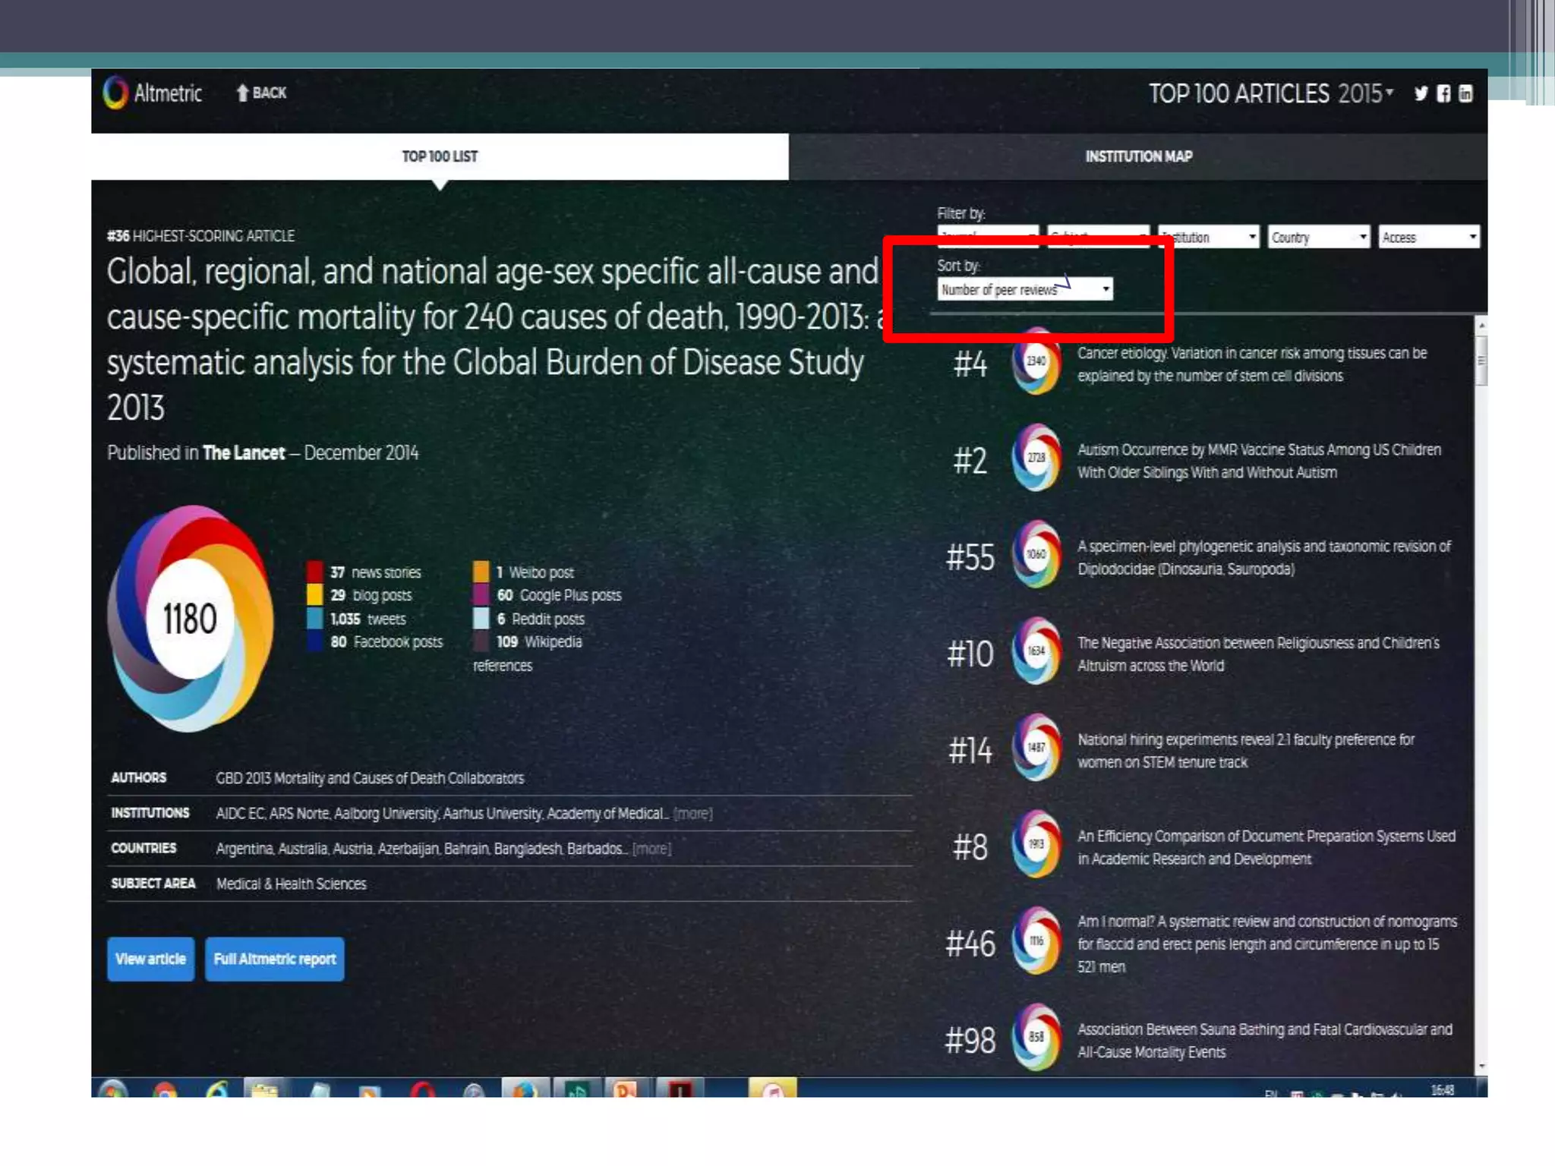Share on Facebook via header icon
1555x1166 pixels.
[1443, 93]
